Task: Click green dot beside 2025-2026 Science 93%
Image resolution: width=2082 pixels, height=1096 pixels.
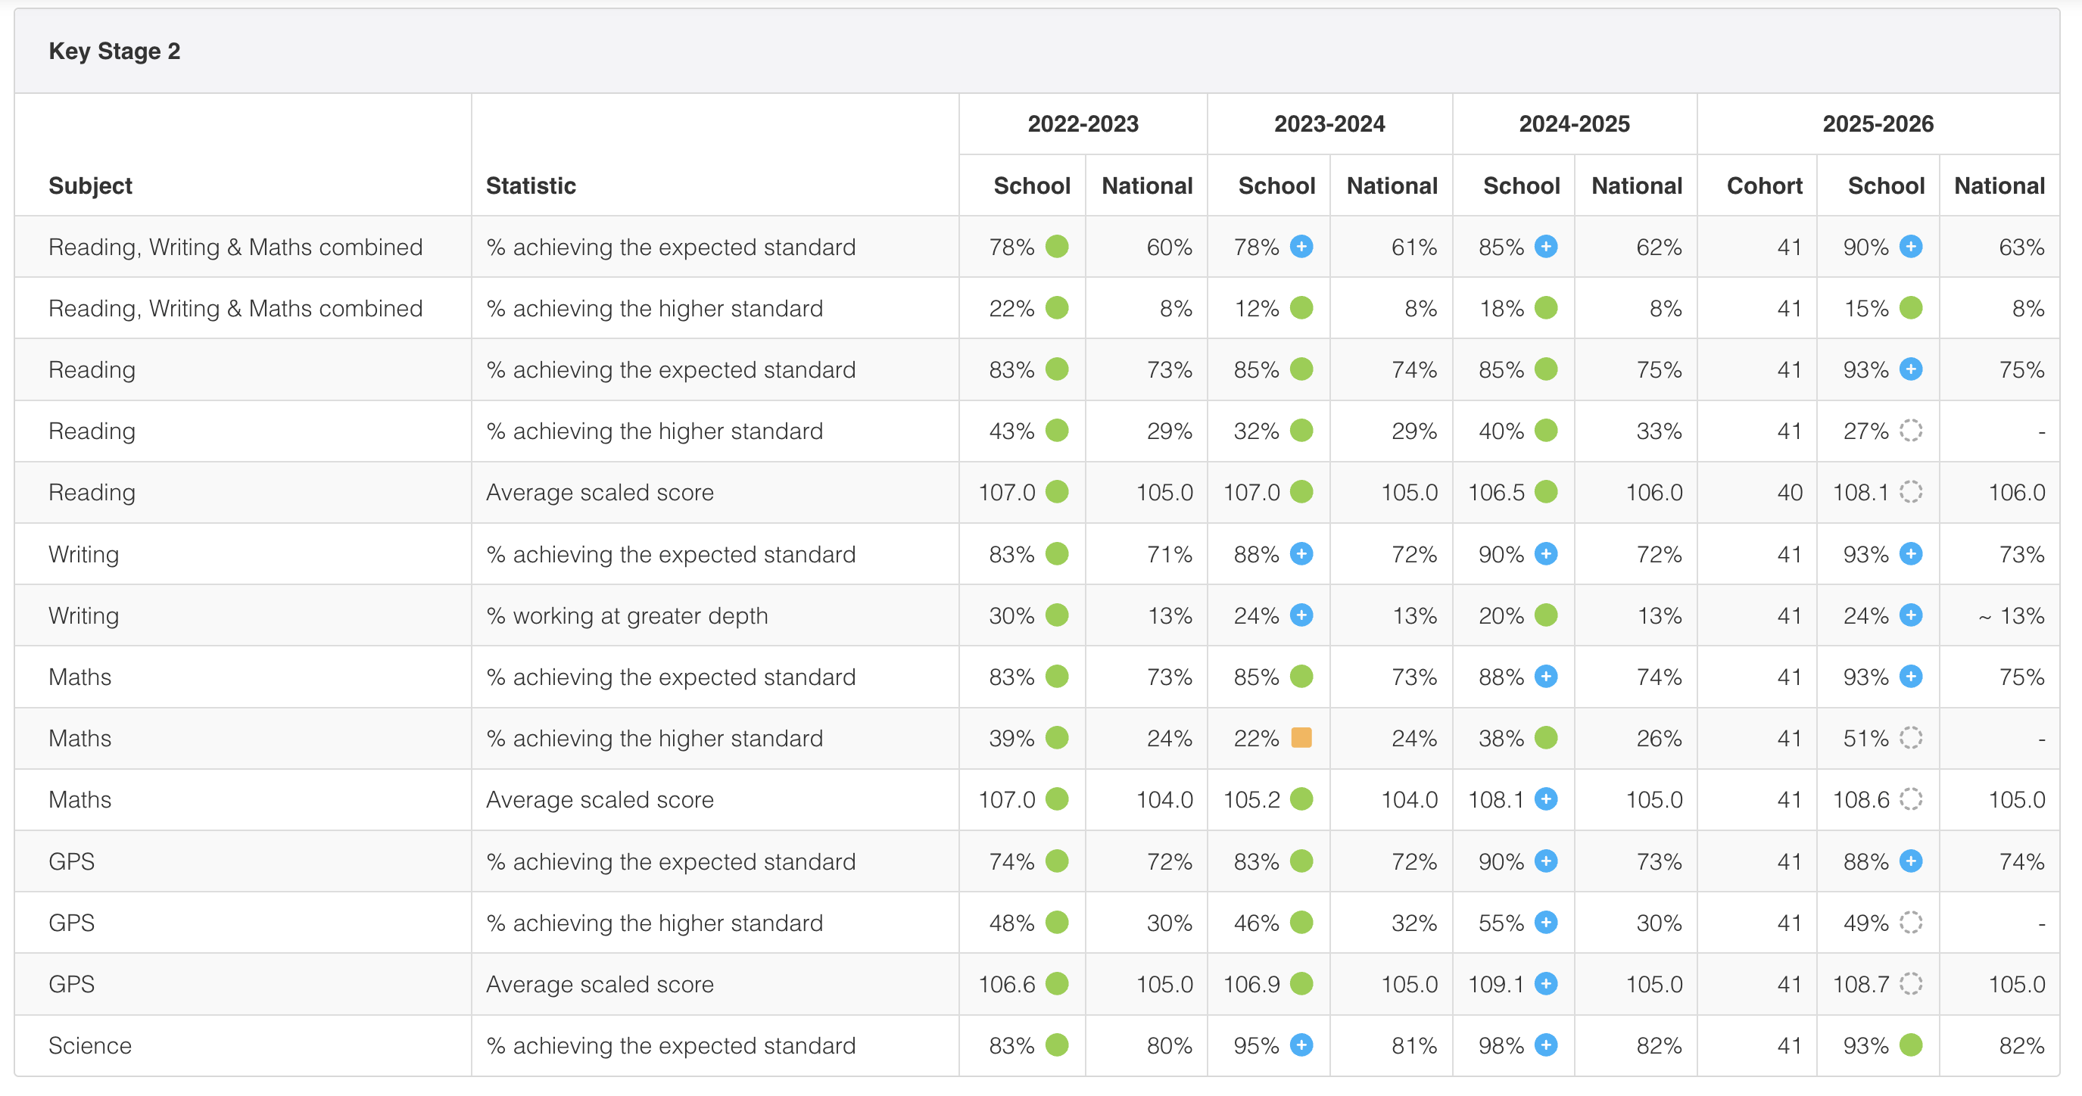Action: (x=1911, y=1045)
